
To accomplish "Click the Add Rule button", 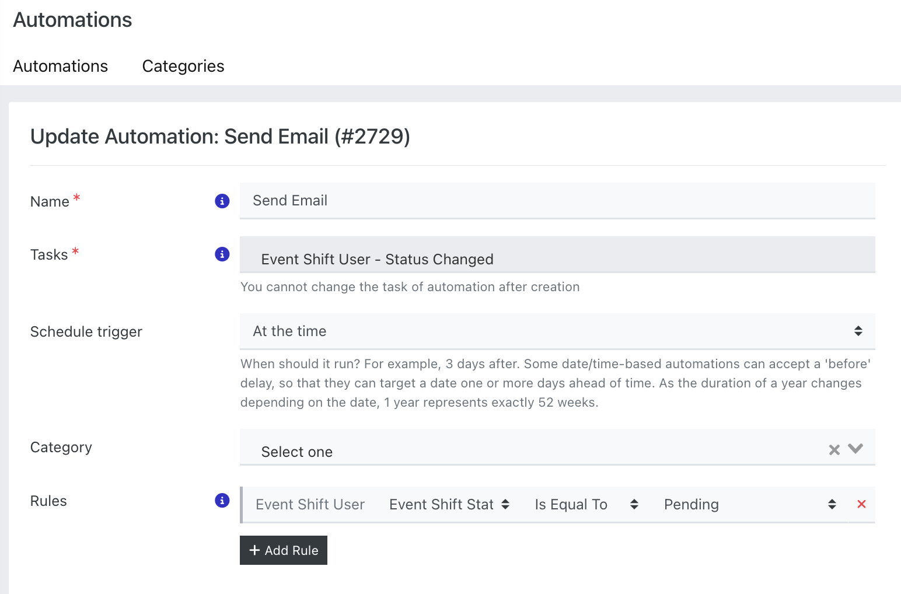I will 284,550.
